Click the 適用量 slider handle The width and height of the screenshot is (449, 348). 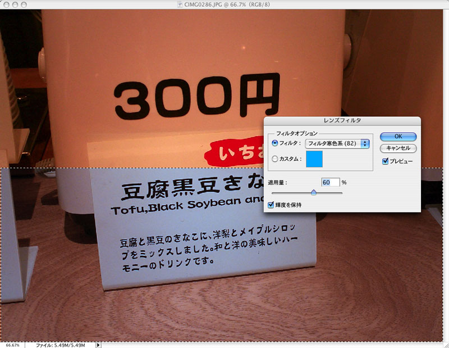(314, 193)
